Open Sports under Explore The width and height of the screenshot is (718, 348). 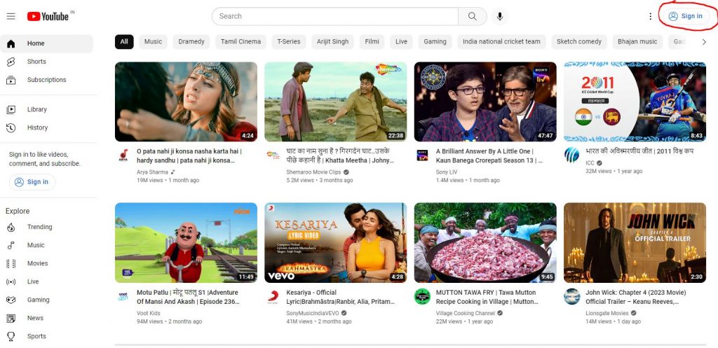pos(46,337)
